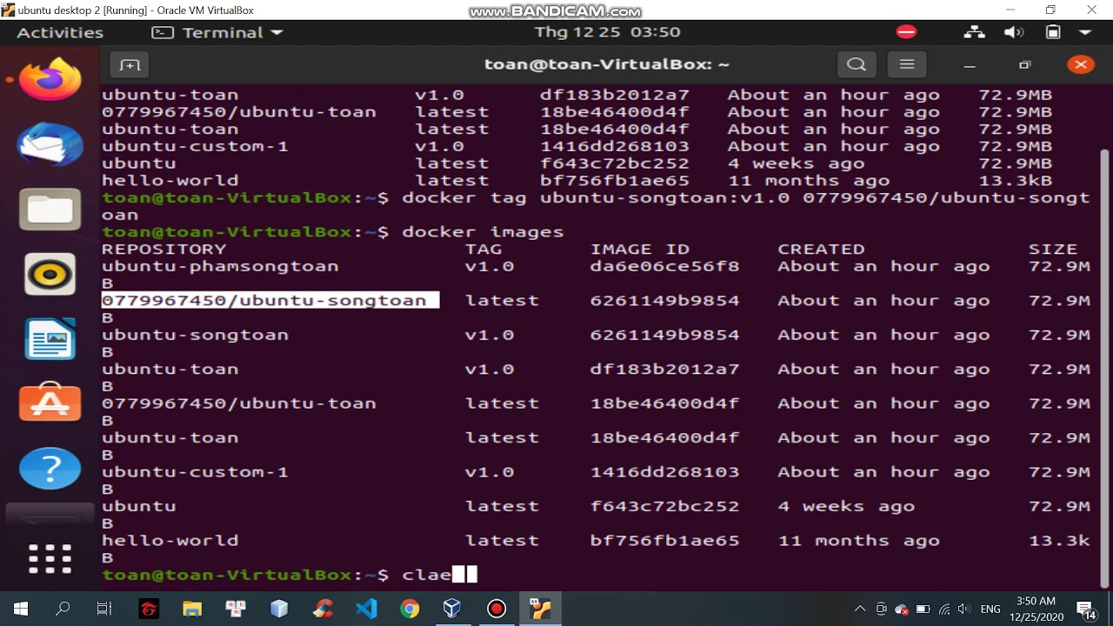Viewport: 1113px width, 626px height.
Task: Click the terminal prompt with 'clae' input
Action: (x=290, y=575)
